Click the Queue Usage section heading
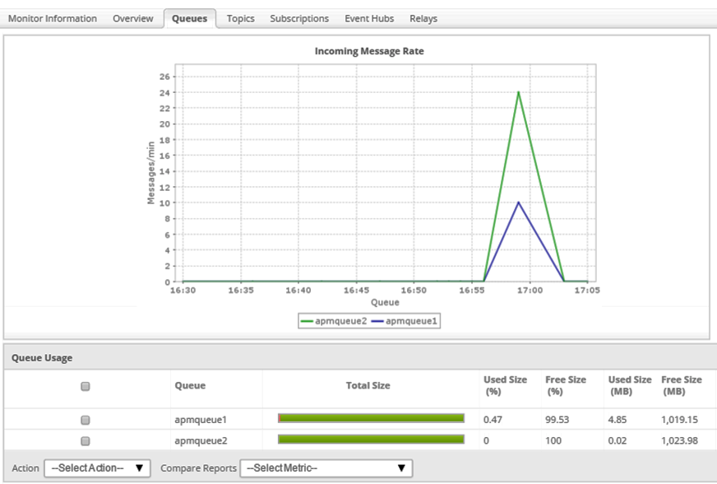 point(42,358)
